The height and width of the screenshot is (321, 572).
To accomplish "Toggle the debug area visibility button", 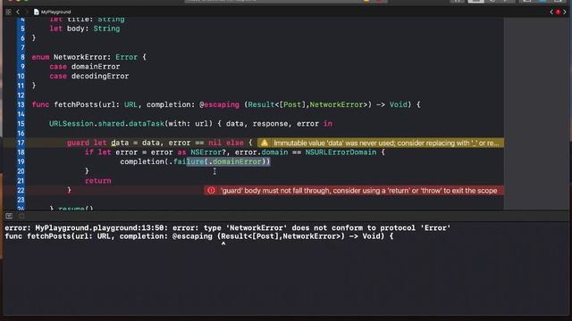I will point(9,216).
